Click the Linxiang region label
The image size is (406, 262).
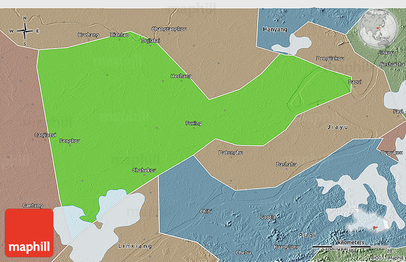(x=135, y=246)
